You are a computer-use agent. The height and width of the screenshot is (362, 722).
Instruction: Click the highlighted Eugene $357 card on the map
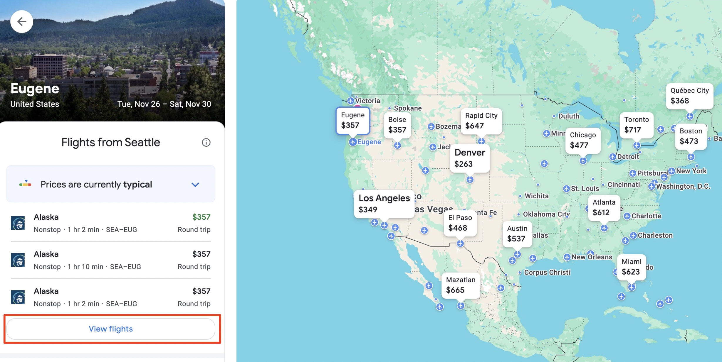pyautogui.click(x=353, y=121)
